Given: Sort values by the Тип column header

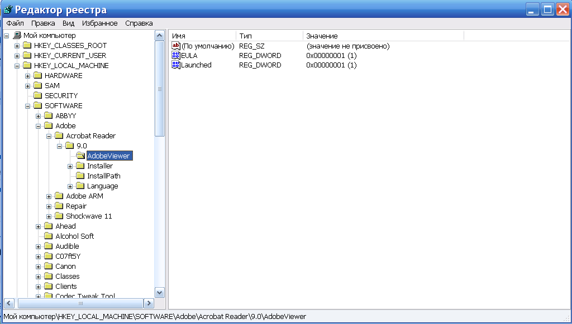Looking at the screenshot, I should (x=270, y=36).
